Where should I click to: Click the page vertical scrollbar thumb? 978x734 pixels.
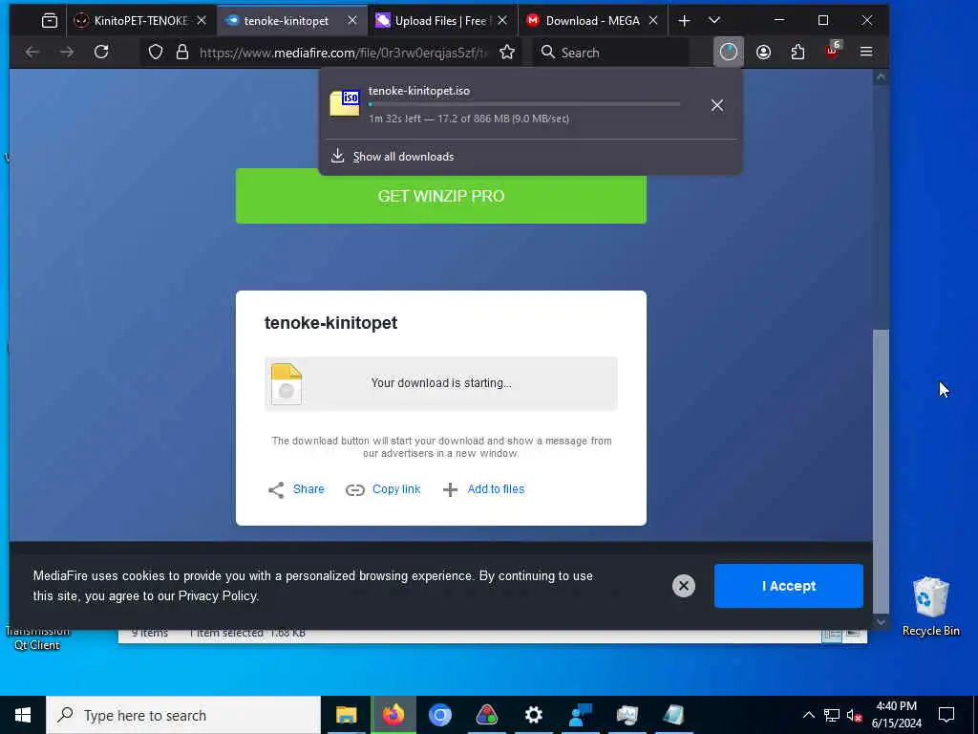click(x=881, y=471)
